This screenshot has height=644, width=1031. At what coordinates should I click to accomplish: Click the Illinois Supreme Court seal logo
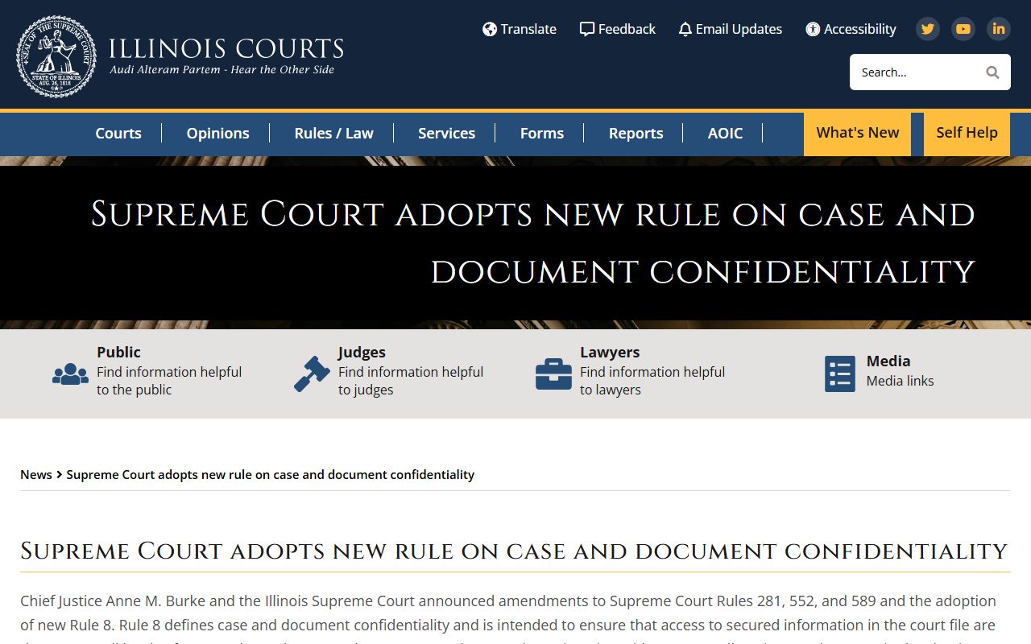(56, 57)
